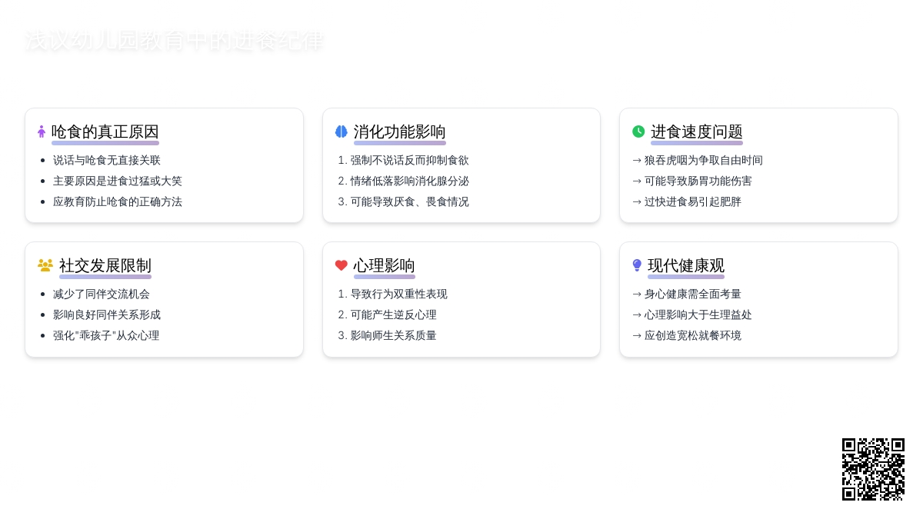The image size is (923, 519).
Task: Click item 影响师生关系质量
Action: (x=393, y=335)
